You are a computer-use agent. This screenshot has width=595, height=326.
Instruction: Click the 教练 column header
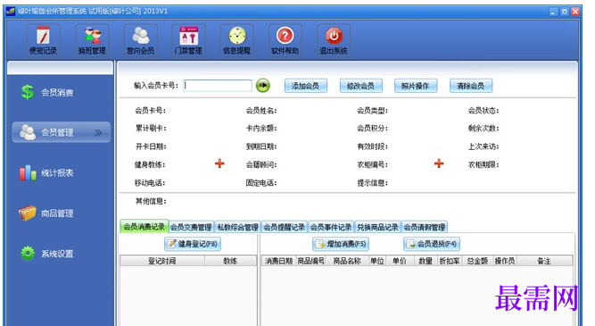(231, 261)
